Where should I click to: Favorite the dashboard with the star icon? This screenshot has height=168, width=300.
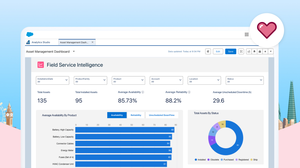coord(265,51)
